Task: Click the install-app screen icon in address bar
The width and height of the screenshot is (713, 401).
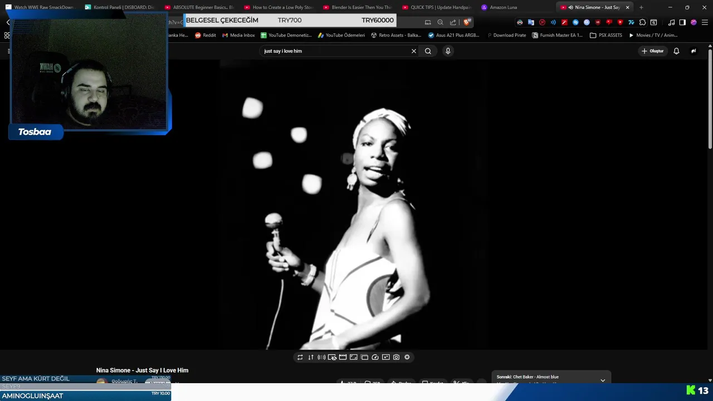Action: click(428, 22)
